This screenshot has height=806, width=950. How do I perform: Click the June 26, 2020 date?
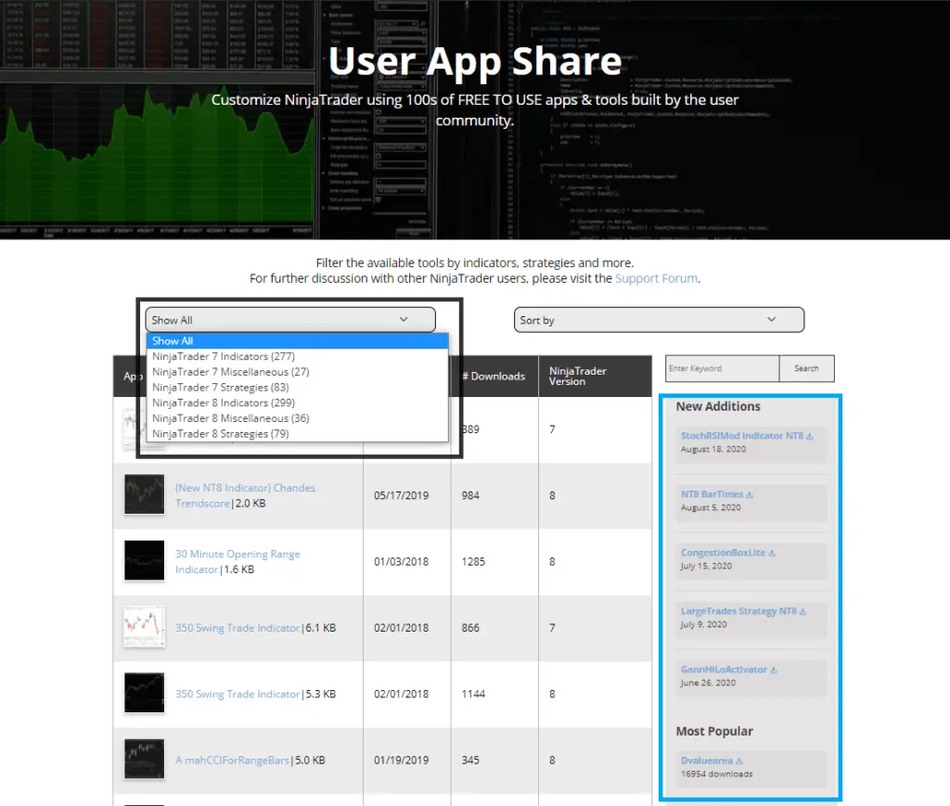coord(708,683)
